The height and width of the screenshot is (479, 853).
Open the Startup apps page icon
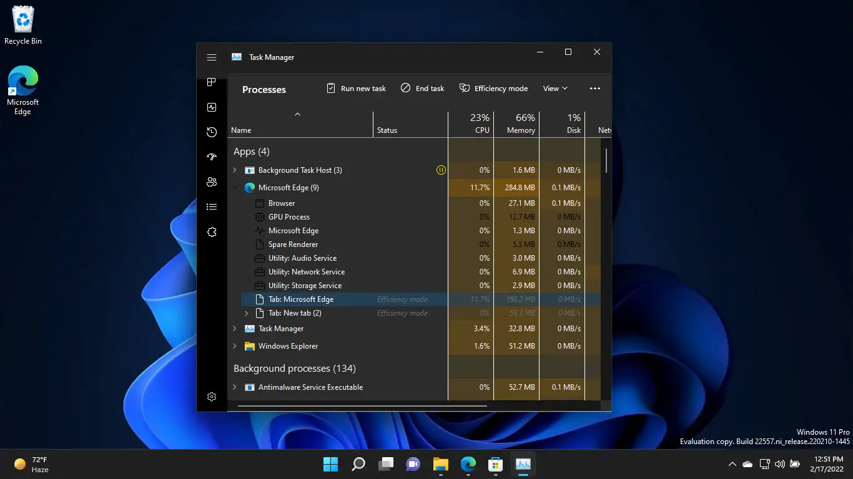tap(212, 157)
